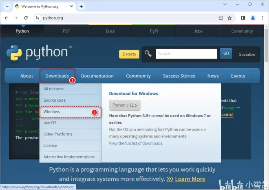Choose Other Platforms in Downloads menu
The width and height of the screenshot is (269, 190).
[x=71, y=134]
